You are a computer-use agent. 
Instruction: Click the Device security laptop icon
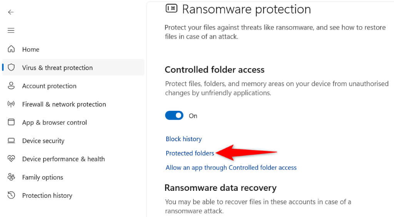(x=12, y=141)
